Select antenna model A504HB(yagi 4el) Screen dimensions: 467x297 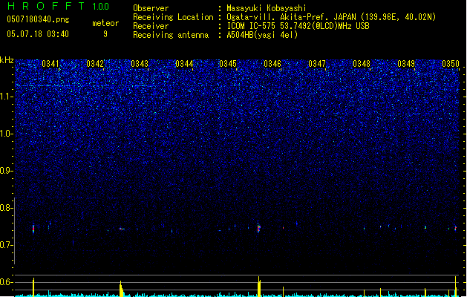pos(262,35)
